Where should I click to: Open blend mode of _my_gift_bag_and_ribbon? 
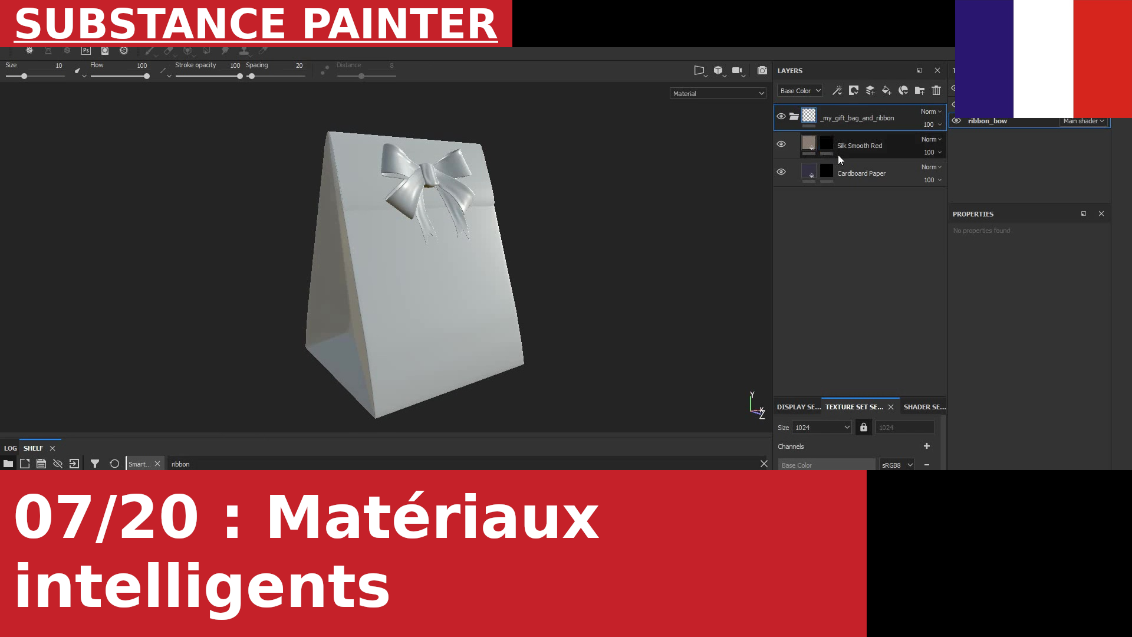(x=931, y=111)
